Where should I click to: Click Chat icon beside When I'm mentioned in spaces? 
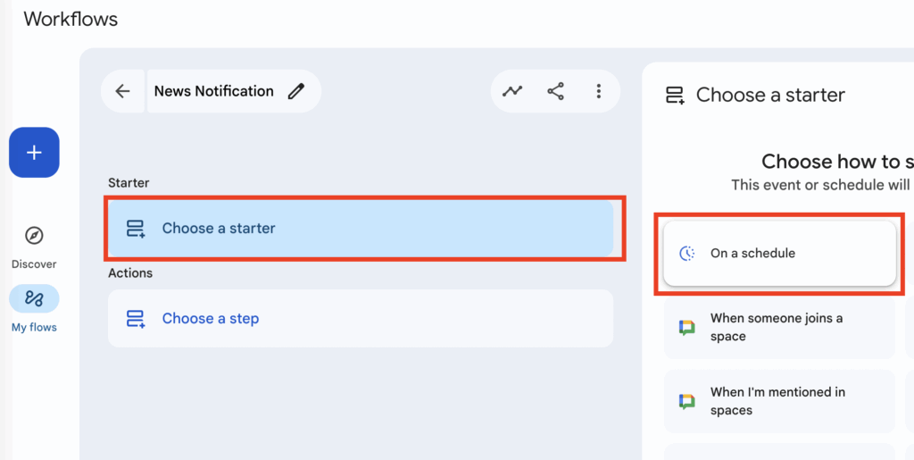(x=686, y=401)
